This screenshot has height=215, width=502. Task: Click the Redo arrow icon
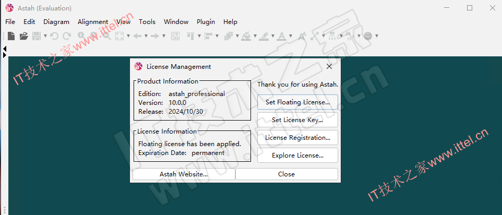pos(67,36)
